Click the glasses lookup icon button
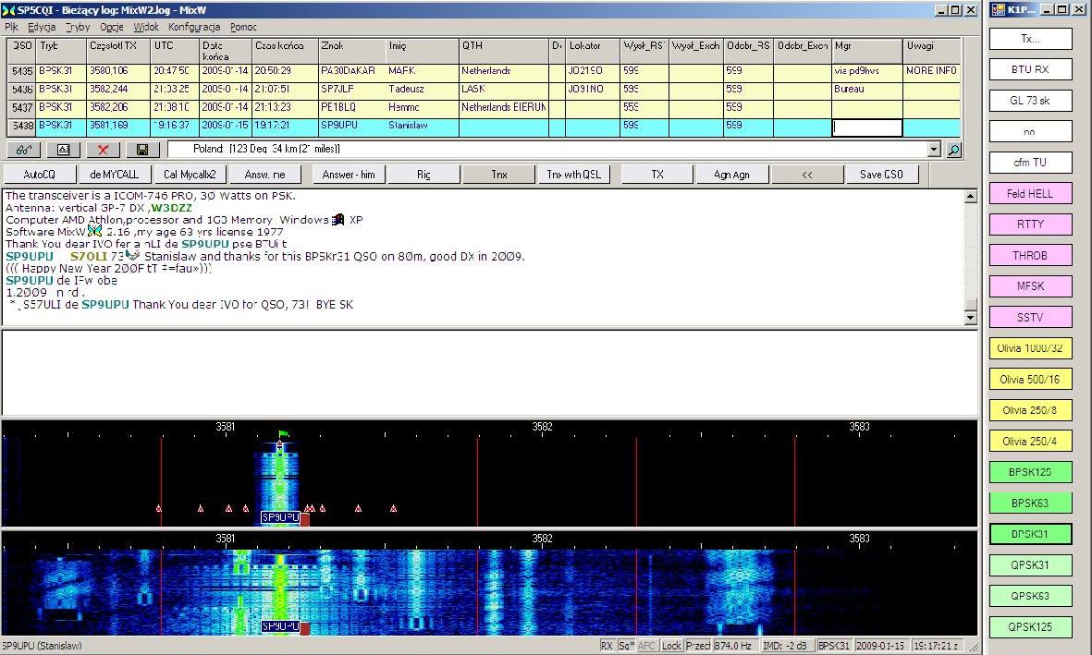The width and height of the screenshot is (1092, 655). [x=24, y=150]
